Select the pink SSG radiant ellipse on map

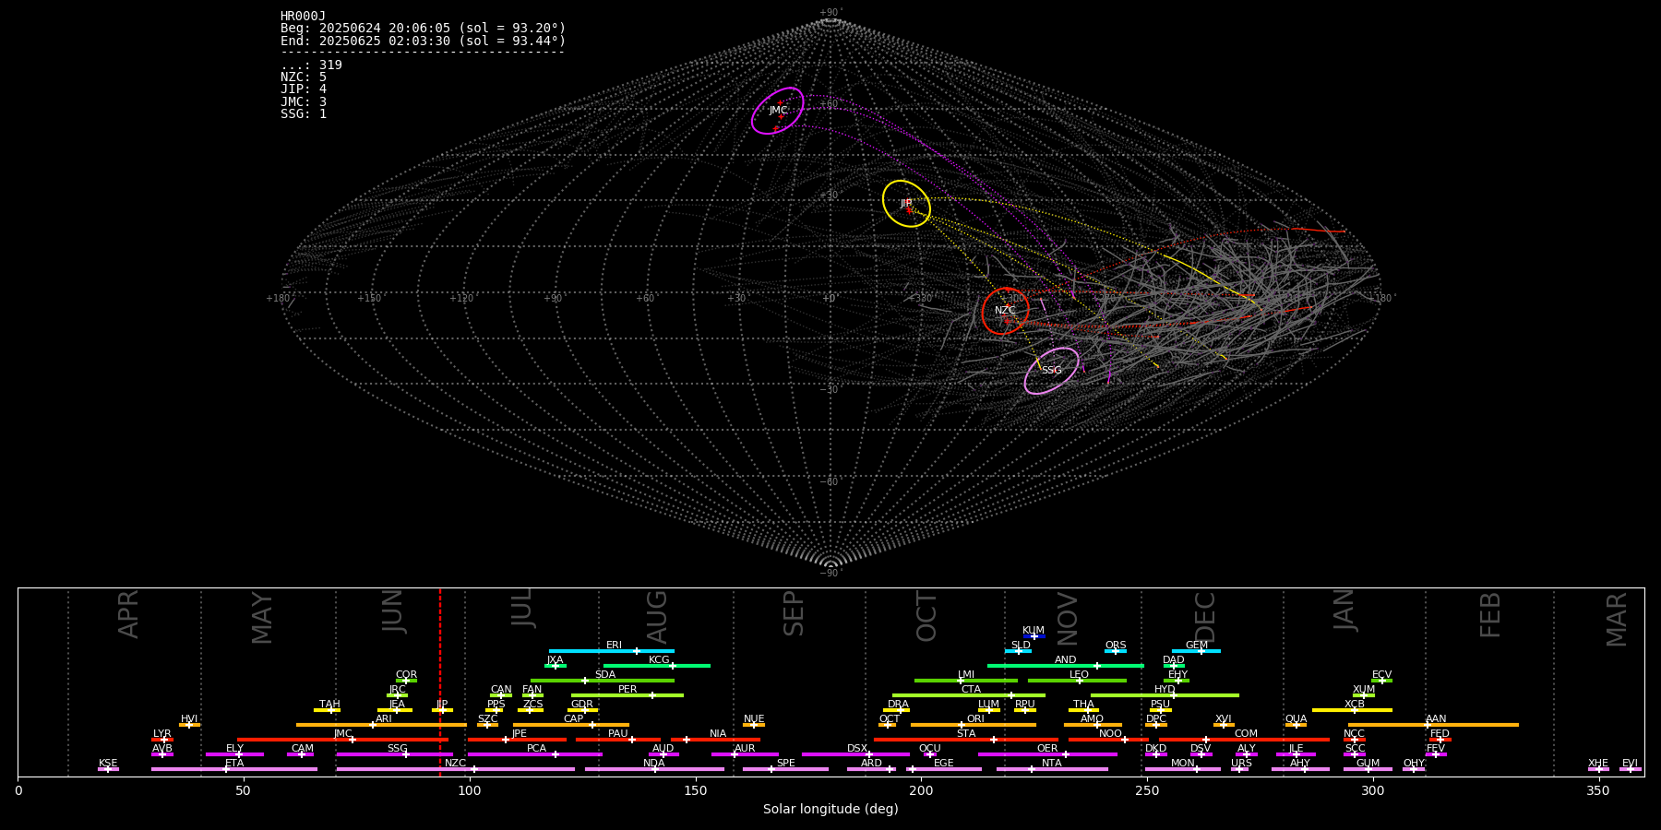pos(1052,371)
